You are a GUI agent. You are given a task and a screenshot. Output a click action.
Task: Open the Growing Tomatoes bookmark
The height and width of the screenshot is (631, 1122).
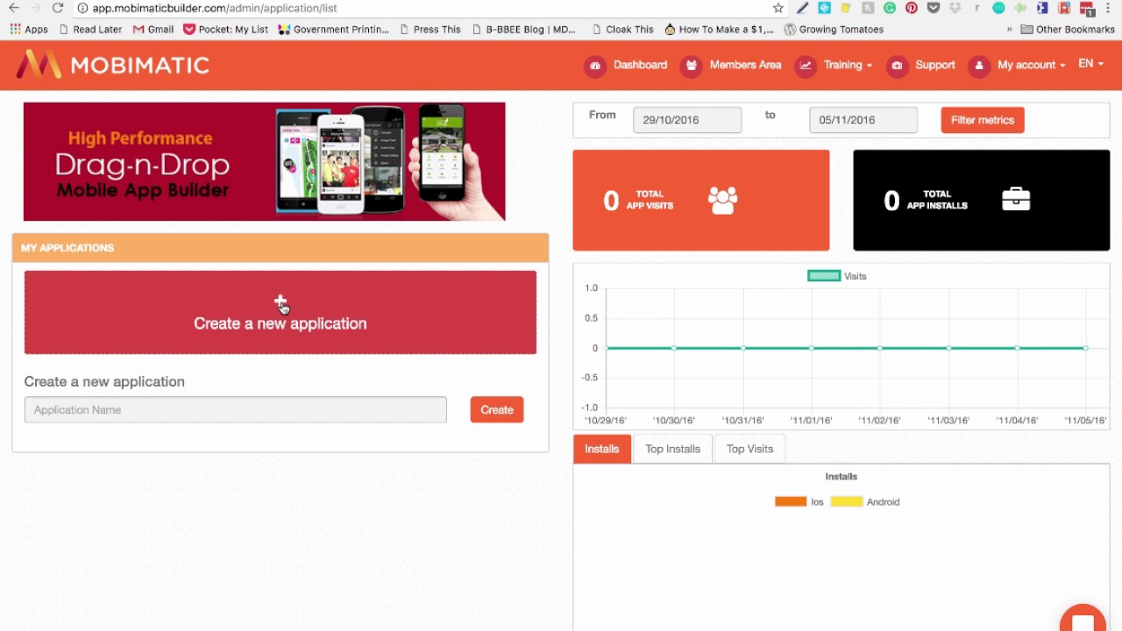(x=834, y=29)
